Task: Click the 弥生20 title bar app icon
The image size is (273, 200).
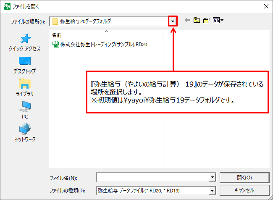Action: 7,7
